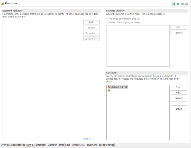Screen dimensions: 191x148
Task: Move classpath entry Up
Action: (179, 104)
